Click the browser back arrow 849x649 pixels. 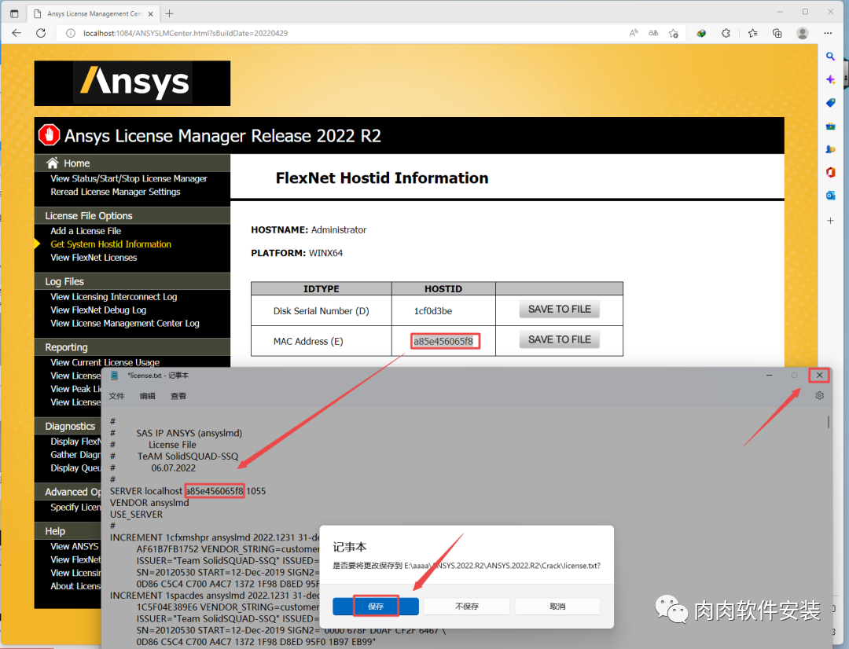coord(17,33)
